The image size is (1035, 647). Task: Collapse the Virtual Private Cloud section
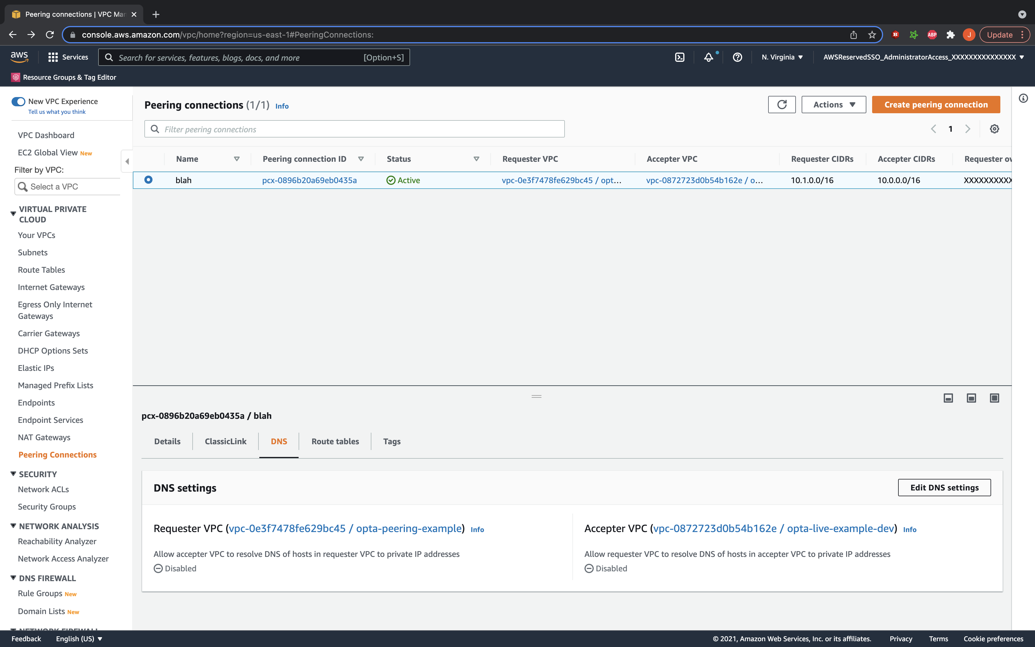(x=13, y=213)
